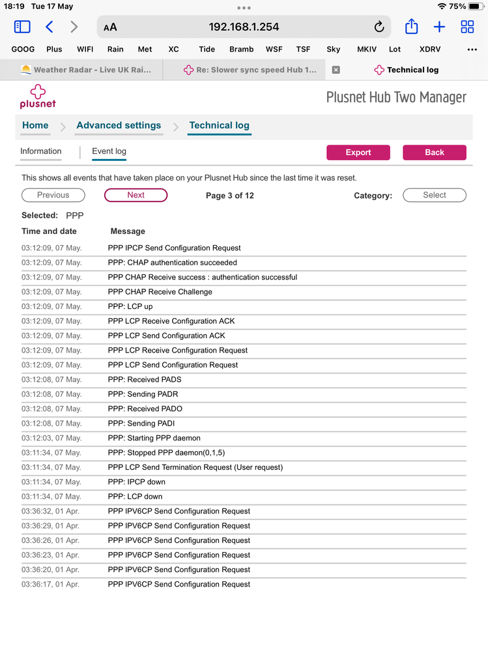Image resolution: width=488 pixels, height=651 pixels.
Task: Open the Category Select dropdown
Action: 435,195
